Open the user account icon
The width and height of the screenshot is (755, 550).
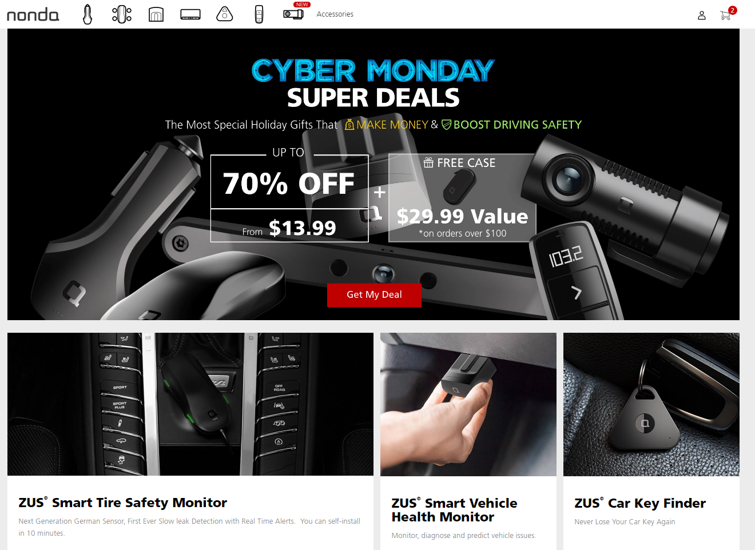pyautogui.click(x=702, y=15)
